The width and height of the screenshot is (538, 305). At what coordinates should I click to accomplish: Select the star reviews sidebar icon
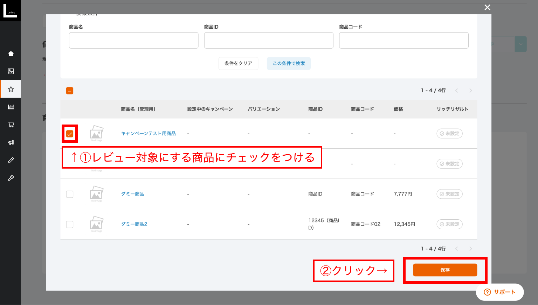11,89
